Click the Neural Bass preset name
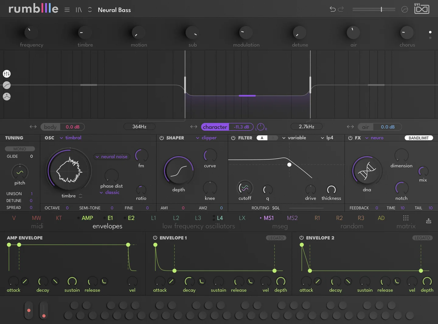 click(x=114, y=10)
